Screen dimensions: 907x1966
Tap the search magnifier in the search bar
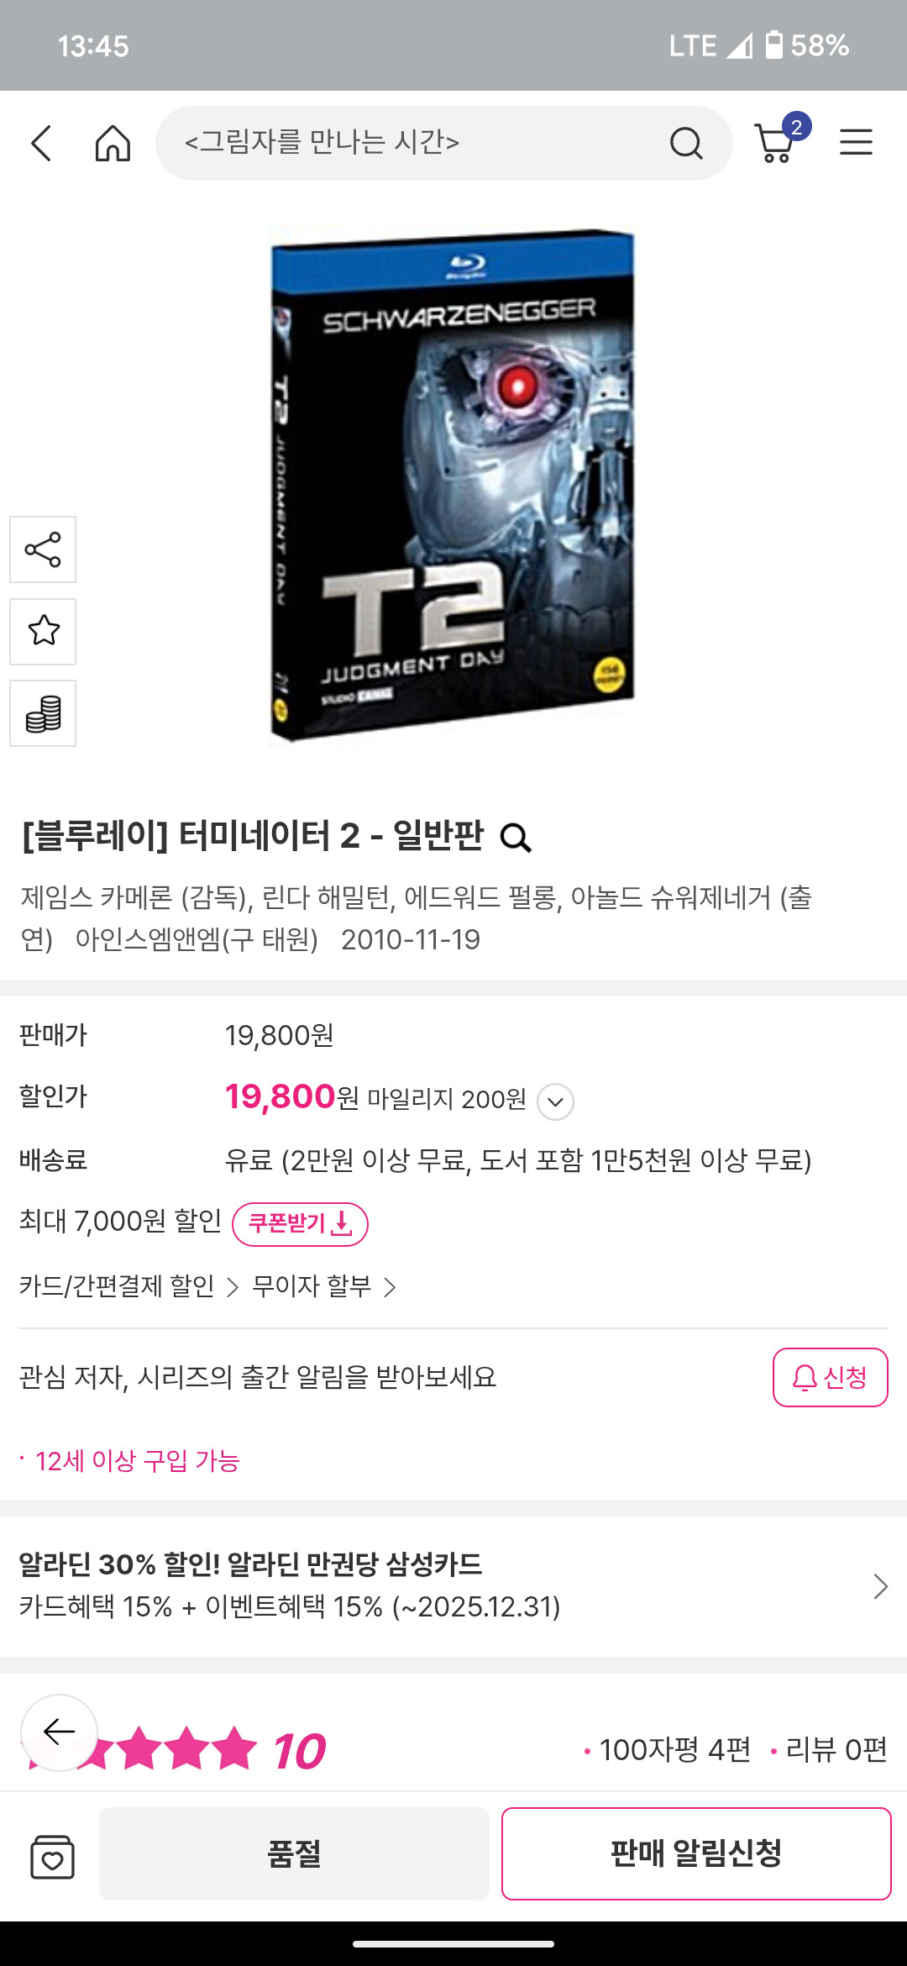tap(686, 143)
